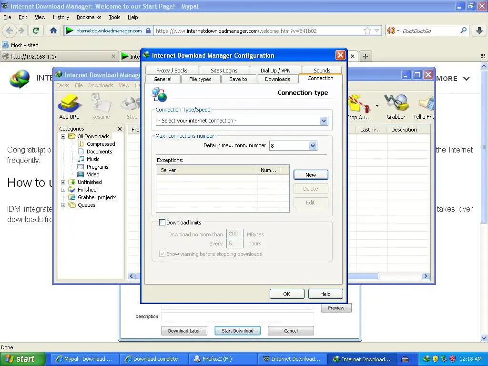Reload the page with the refresh icon
The image size is (488, 366).
click(36, 30)
